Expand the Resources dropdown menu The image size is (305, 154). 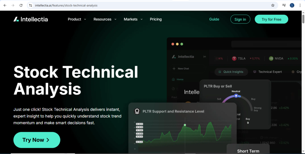[x=105, y=19]
